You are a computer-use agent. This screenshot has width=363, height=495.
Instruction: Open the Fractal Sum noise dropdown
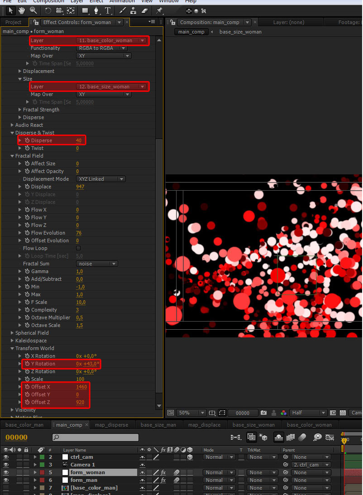point(97,264)
